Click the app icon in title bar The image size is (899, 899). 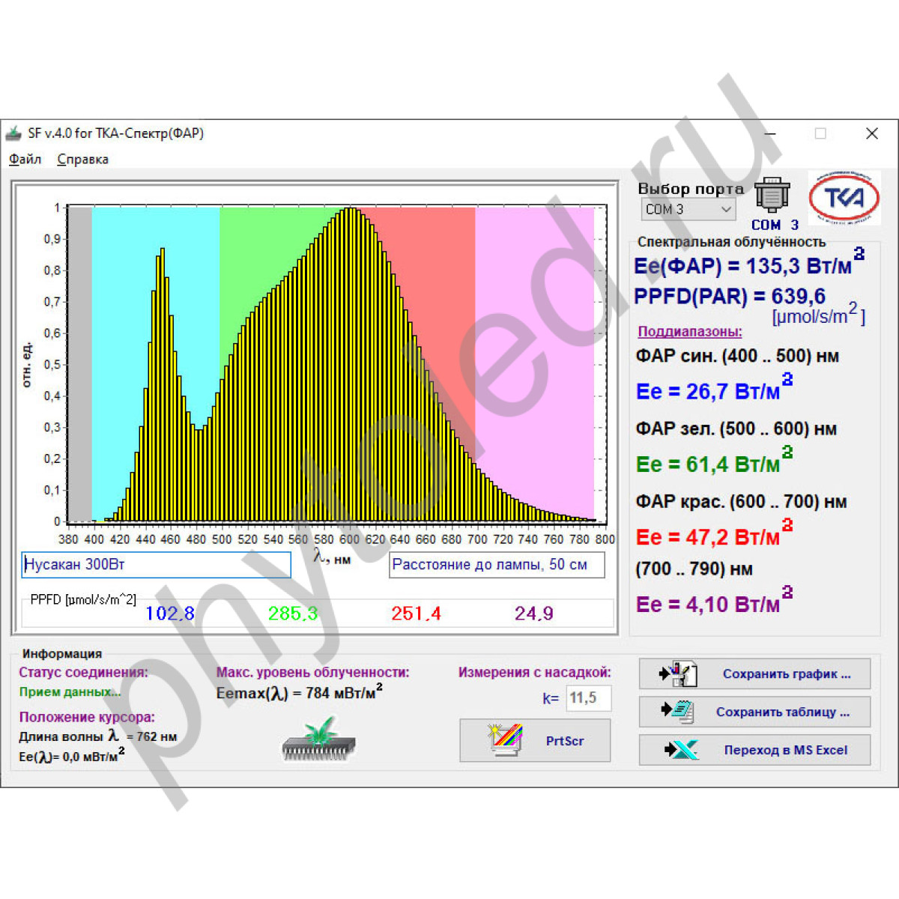tap(13, 133)
